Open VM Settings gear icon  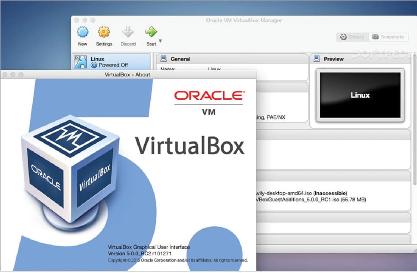tap(104, 32)
